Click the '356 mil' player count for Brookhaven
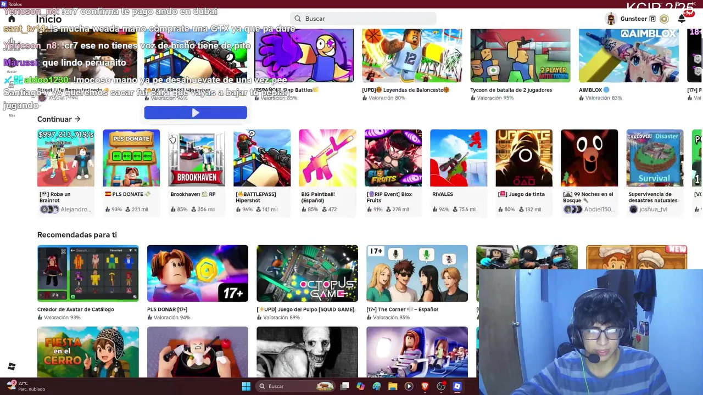The height and width of the screenshot is (395, 703). 206,210
